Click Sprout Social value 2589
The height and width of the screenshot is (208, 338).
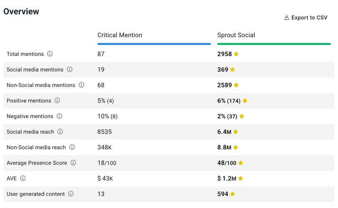[225, 85]
